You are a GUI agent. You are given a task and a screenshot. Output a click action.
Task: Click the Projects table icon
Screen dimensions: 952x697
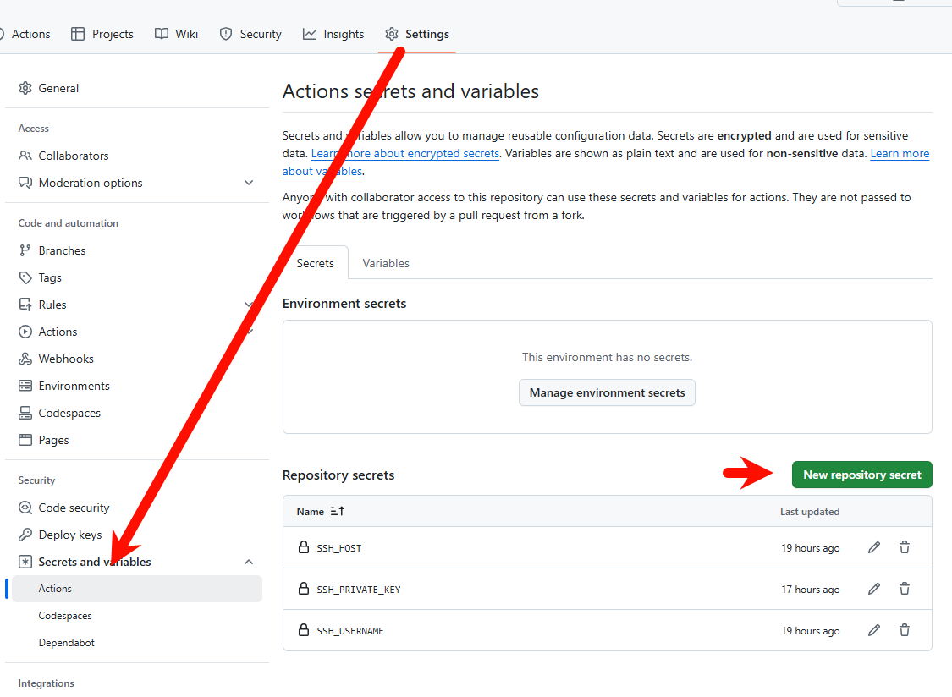[78, 34]
